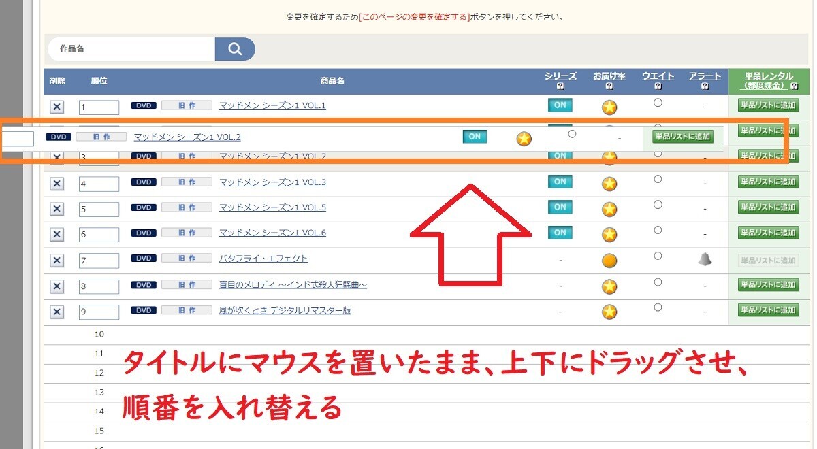Screen dimensions: 817x449
Task: Click the search magnifier icon
Action: point(234,48)
